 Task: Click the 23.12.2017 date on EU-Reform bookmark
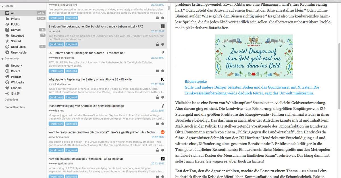coord(157,58)
